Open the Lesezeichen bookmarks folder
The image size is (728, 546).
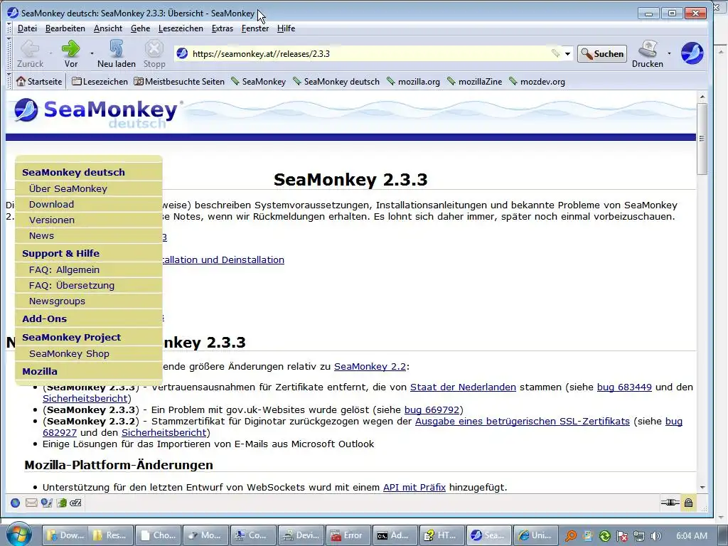click(x=100, y=82)
